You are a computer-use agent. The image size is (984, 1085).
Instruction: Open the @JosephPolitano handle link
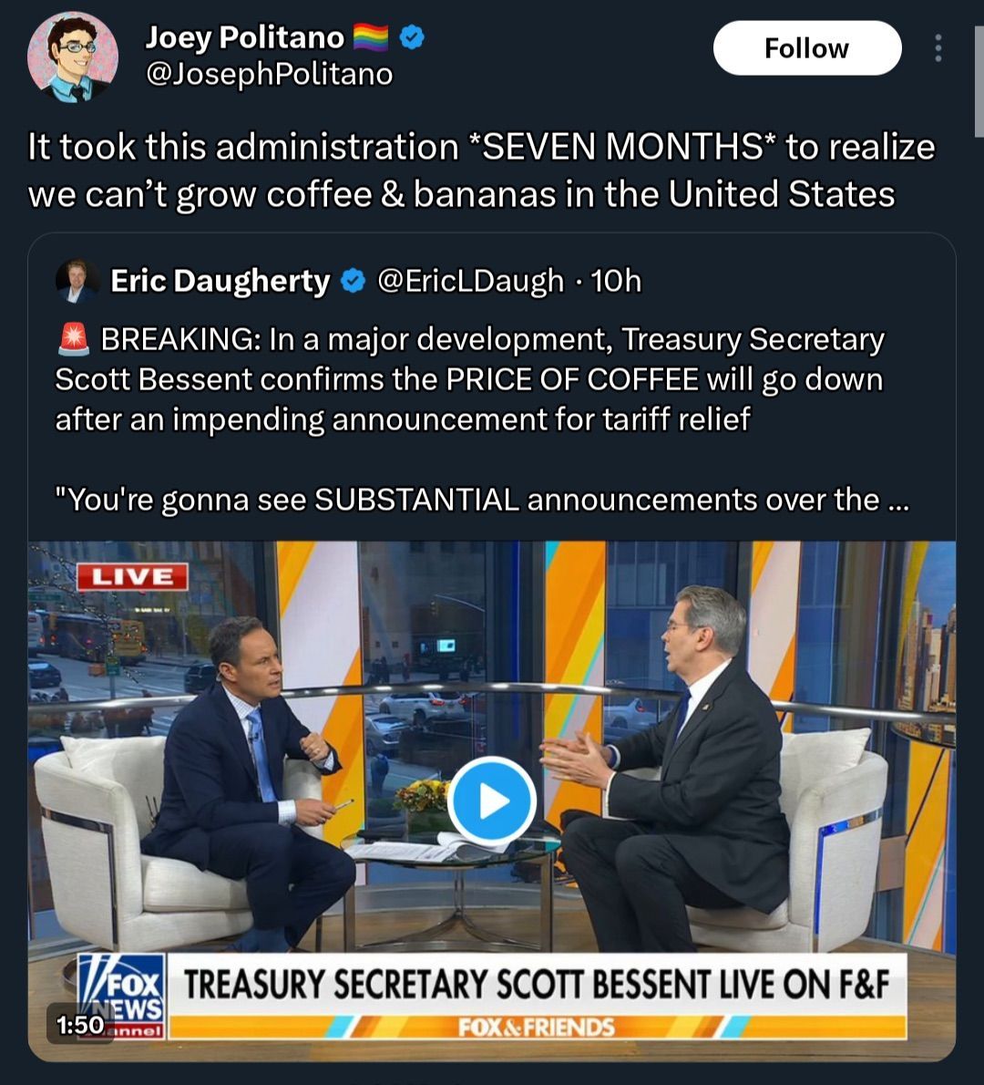[x=269, y=74]
